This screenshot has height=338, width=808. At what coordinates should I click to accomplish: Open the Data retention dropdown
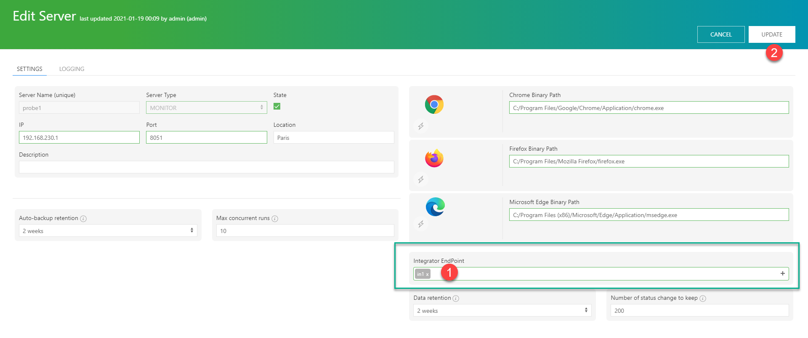pos(502,310)
